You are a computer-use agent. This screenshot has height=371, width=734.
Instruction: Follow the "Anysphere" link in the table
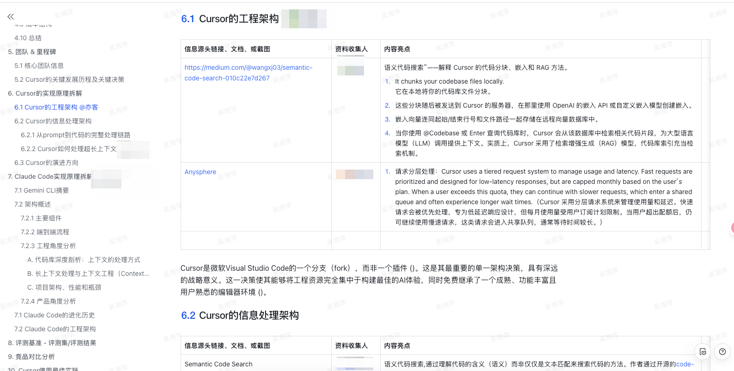pyautogui.click(x=200, y=172)
